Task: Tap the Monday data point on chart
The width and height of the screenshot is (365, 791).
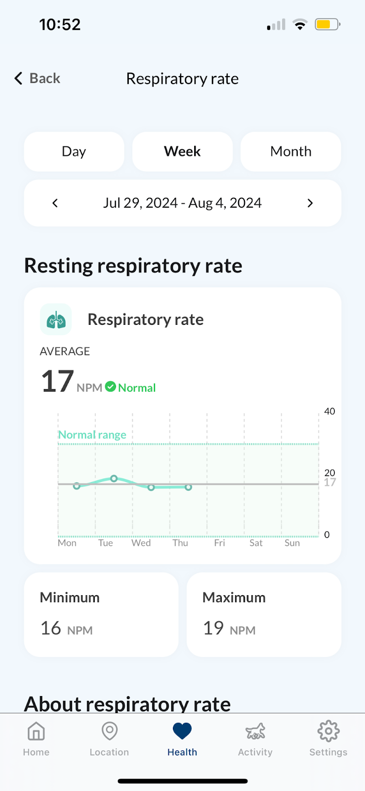Action: click(x=77, y=486)
